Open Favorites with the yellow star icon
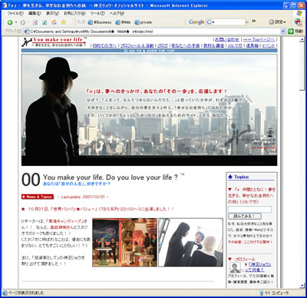The image size is (307, 298). click(64, 22)
